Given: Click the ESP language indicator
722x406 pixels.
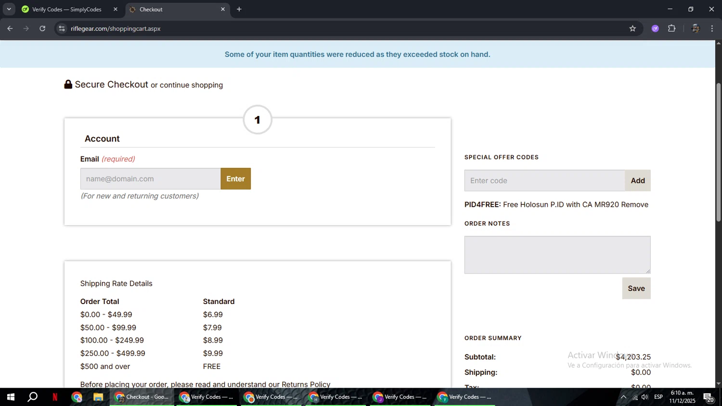Looking at the screenshot, I should [658, 397].
